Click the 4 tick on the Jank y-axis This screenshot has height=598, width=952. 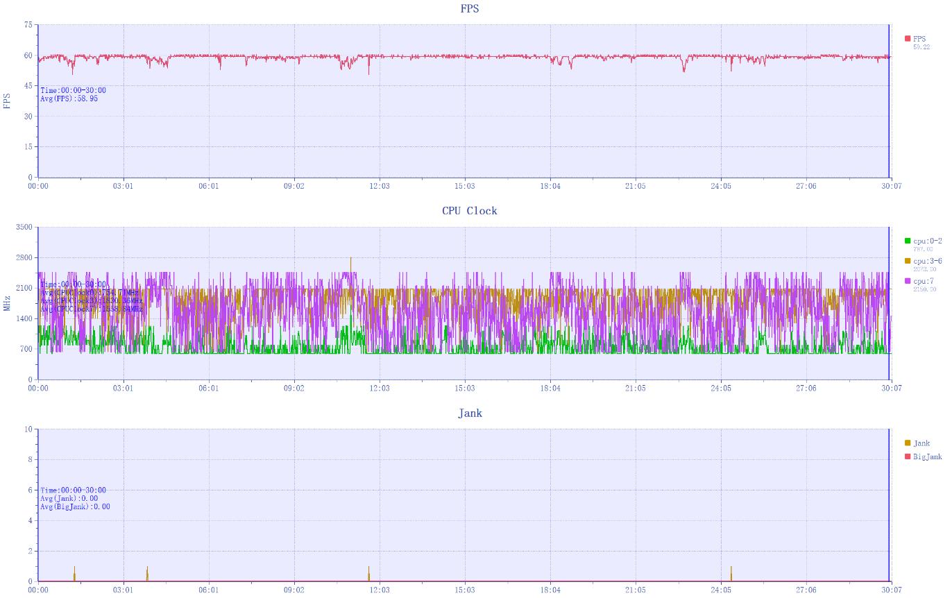click(x=30, y=520)
